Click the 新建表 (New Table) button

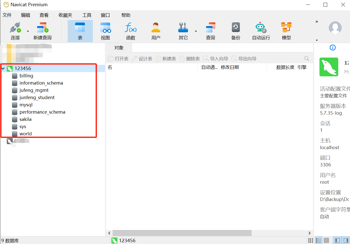[x=166, y=59]
